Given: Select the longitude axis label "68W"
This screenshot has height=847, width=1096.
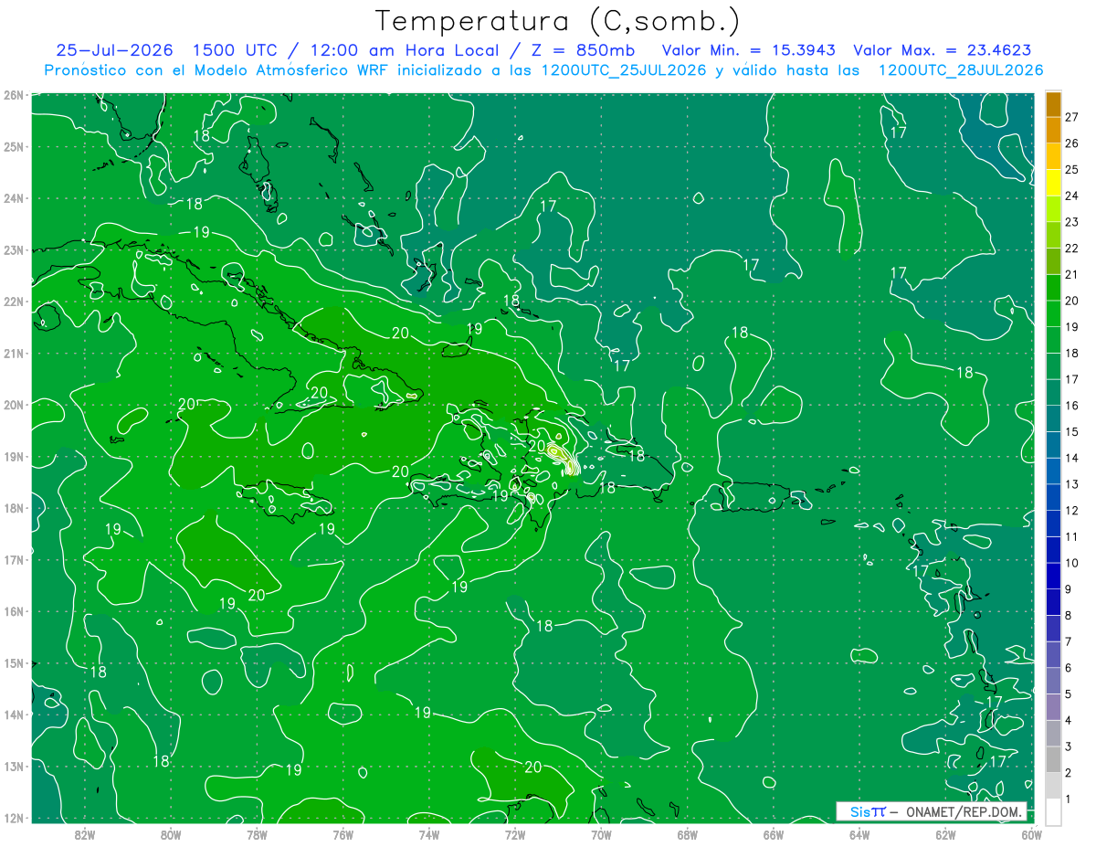Looking at the screenshot, I should coord(688,834).
